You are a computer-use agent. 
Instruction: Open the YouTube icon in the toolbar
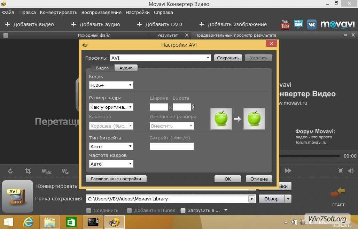[285, 24]
